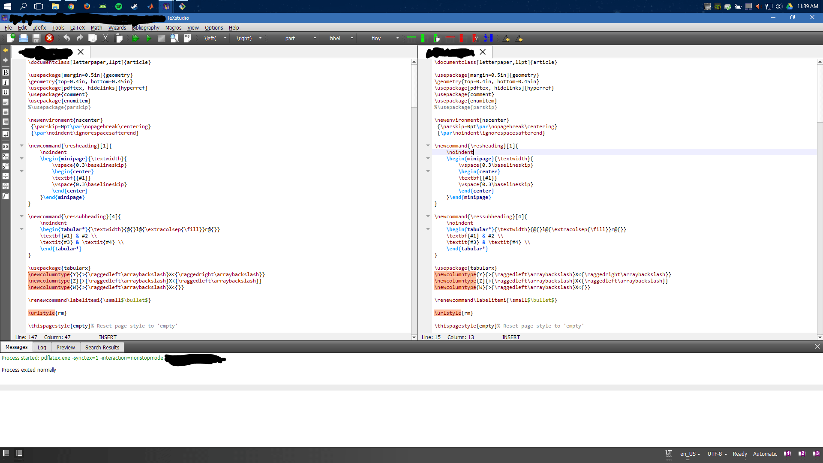Click the Bold formatting sidebar icon
The height and width of the screenshot is (463, 823).
pos(6,72)
